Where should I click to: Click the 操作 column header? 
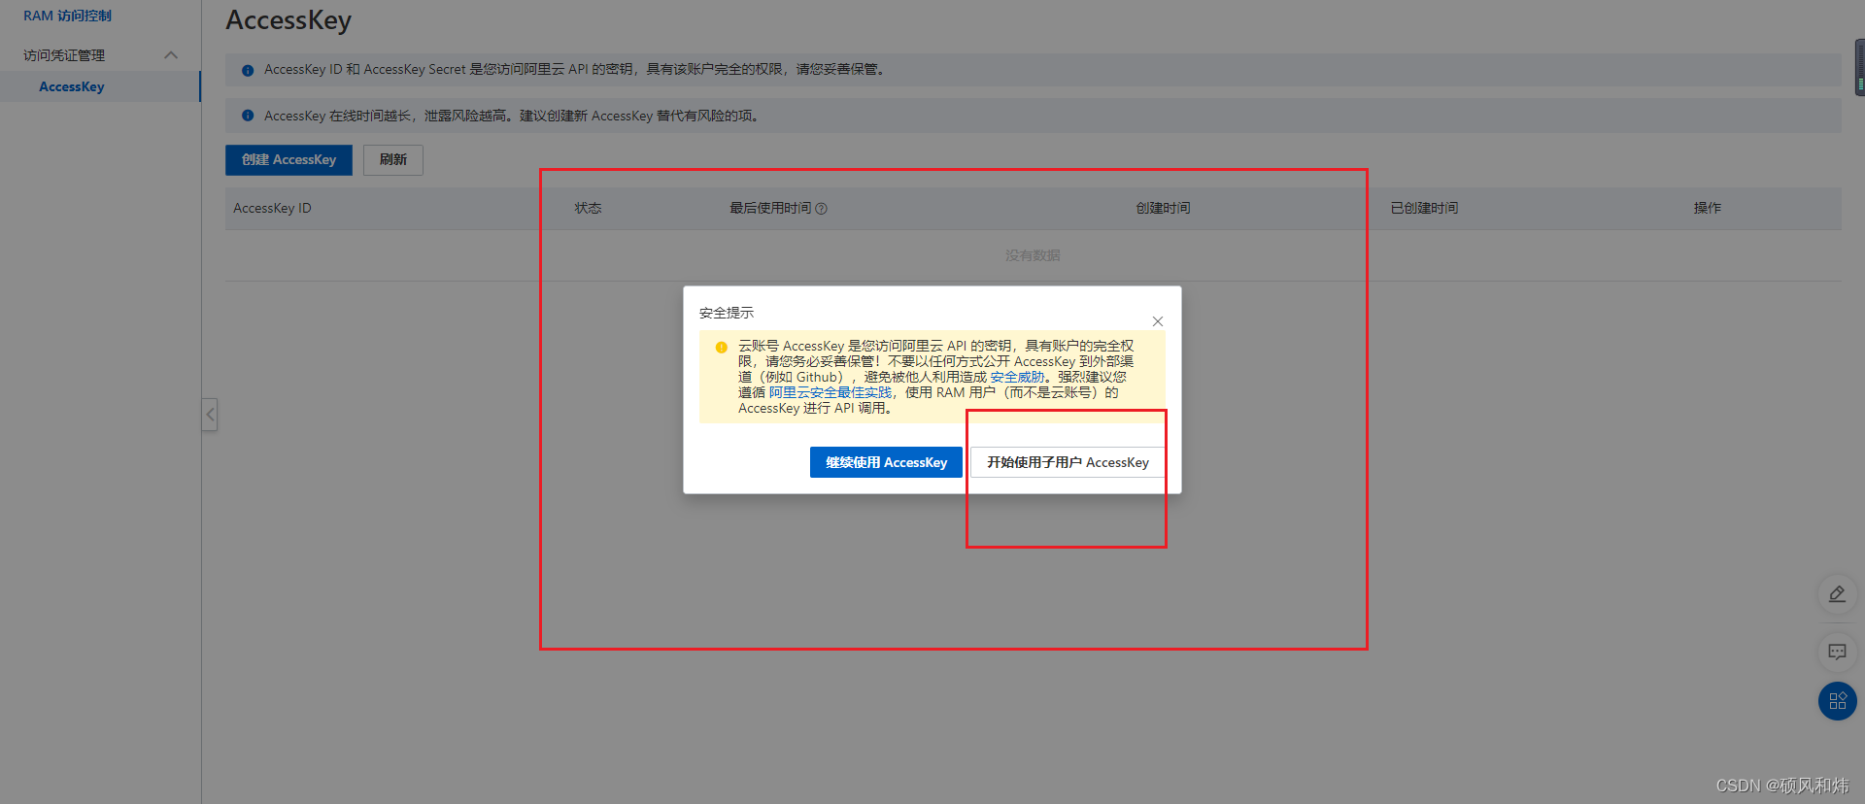pyautogui.click(x=1707, y=208)
